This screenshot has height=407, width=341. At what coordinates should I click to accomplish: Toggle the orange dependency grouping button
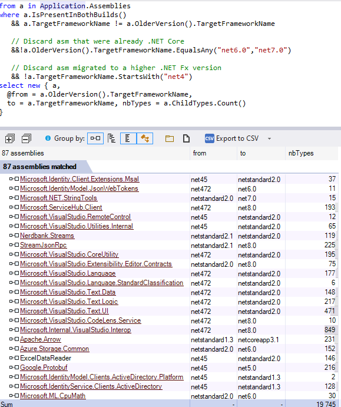145,138
